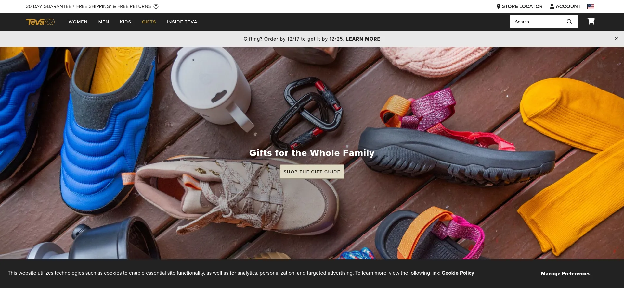Click Shop the Gift Guide button
The width and height of the screenshot is (624, 288).
pos(312,172)
